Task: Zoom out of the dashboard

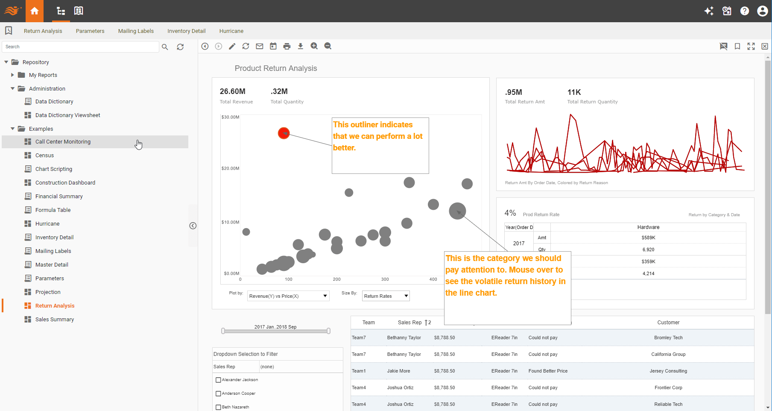Action: click(x=328, y=46)
